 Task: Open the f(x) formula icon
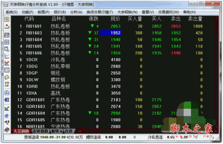click(7, 93)
